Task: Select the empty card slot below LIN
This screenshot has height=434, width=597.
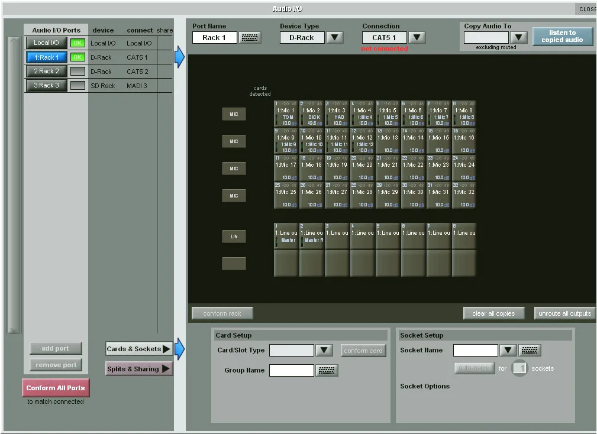Action: click(x=234, y=264)
